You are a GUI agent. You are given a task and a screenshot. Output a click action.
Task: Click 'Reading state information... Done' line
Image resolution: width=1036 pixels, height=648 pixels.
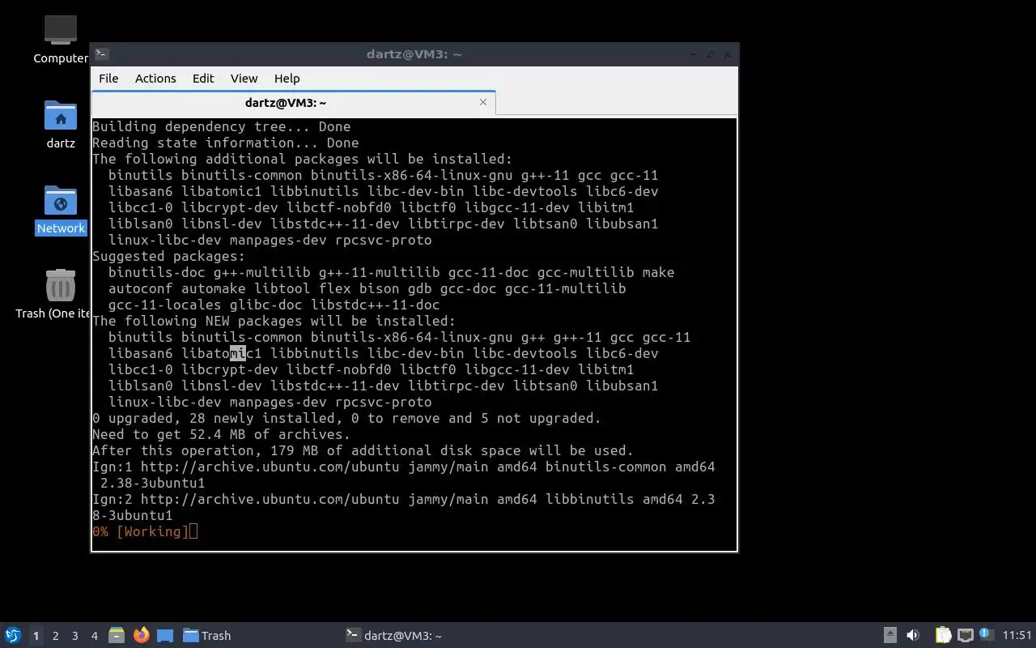(225, 143)
